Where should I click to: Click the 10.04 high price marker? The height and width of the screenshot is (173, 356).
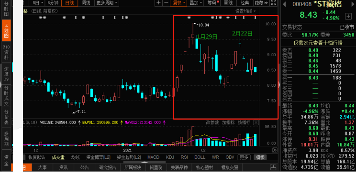[203, 25]
